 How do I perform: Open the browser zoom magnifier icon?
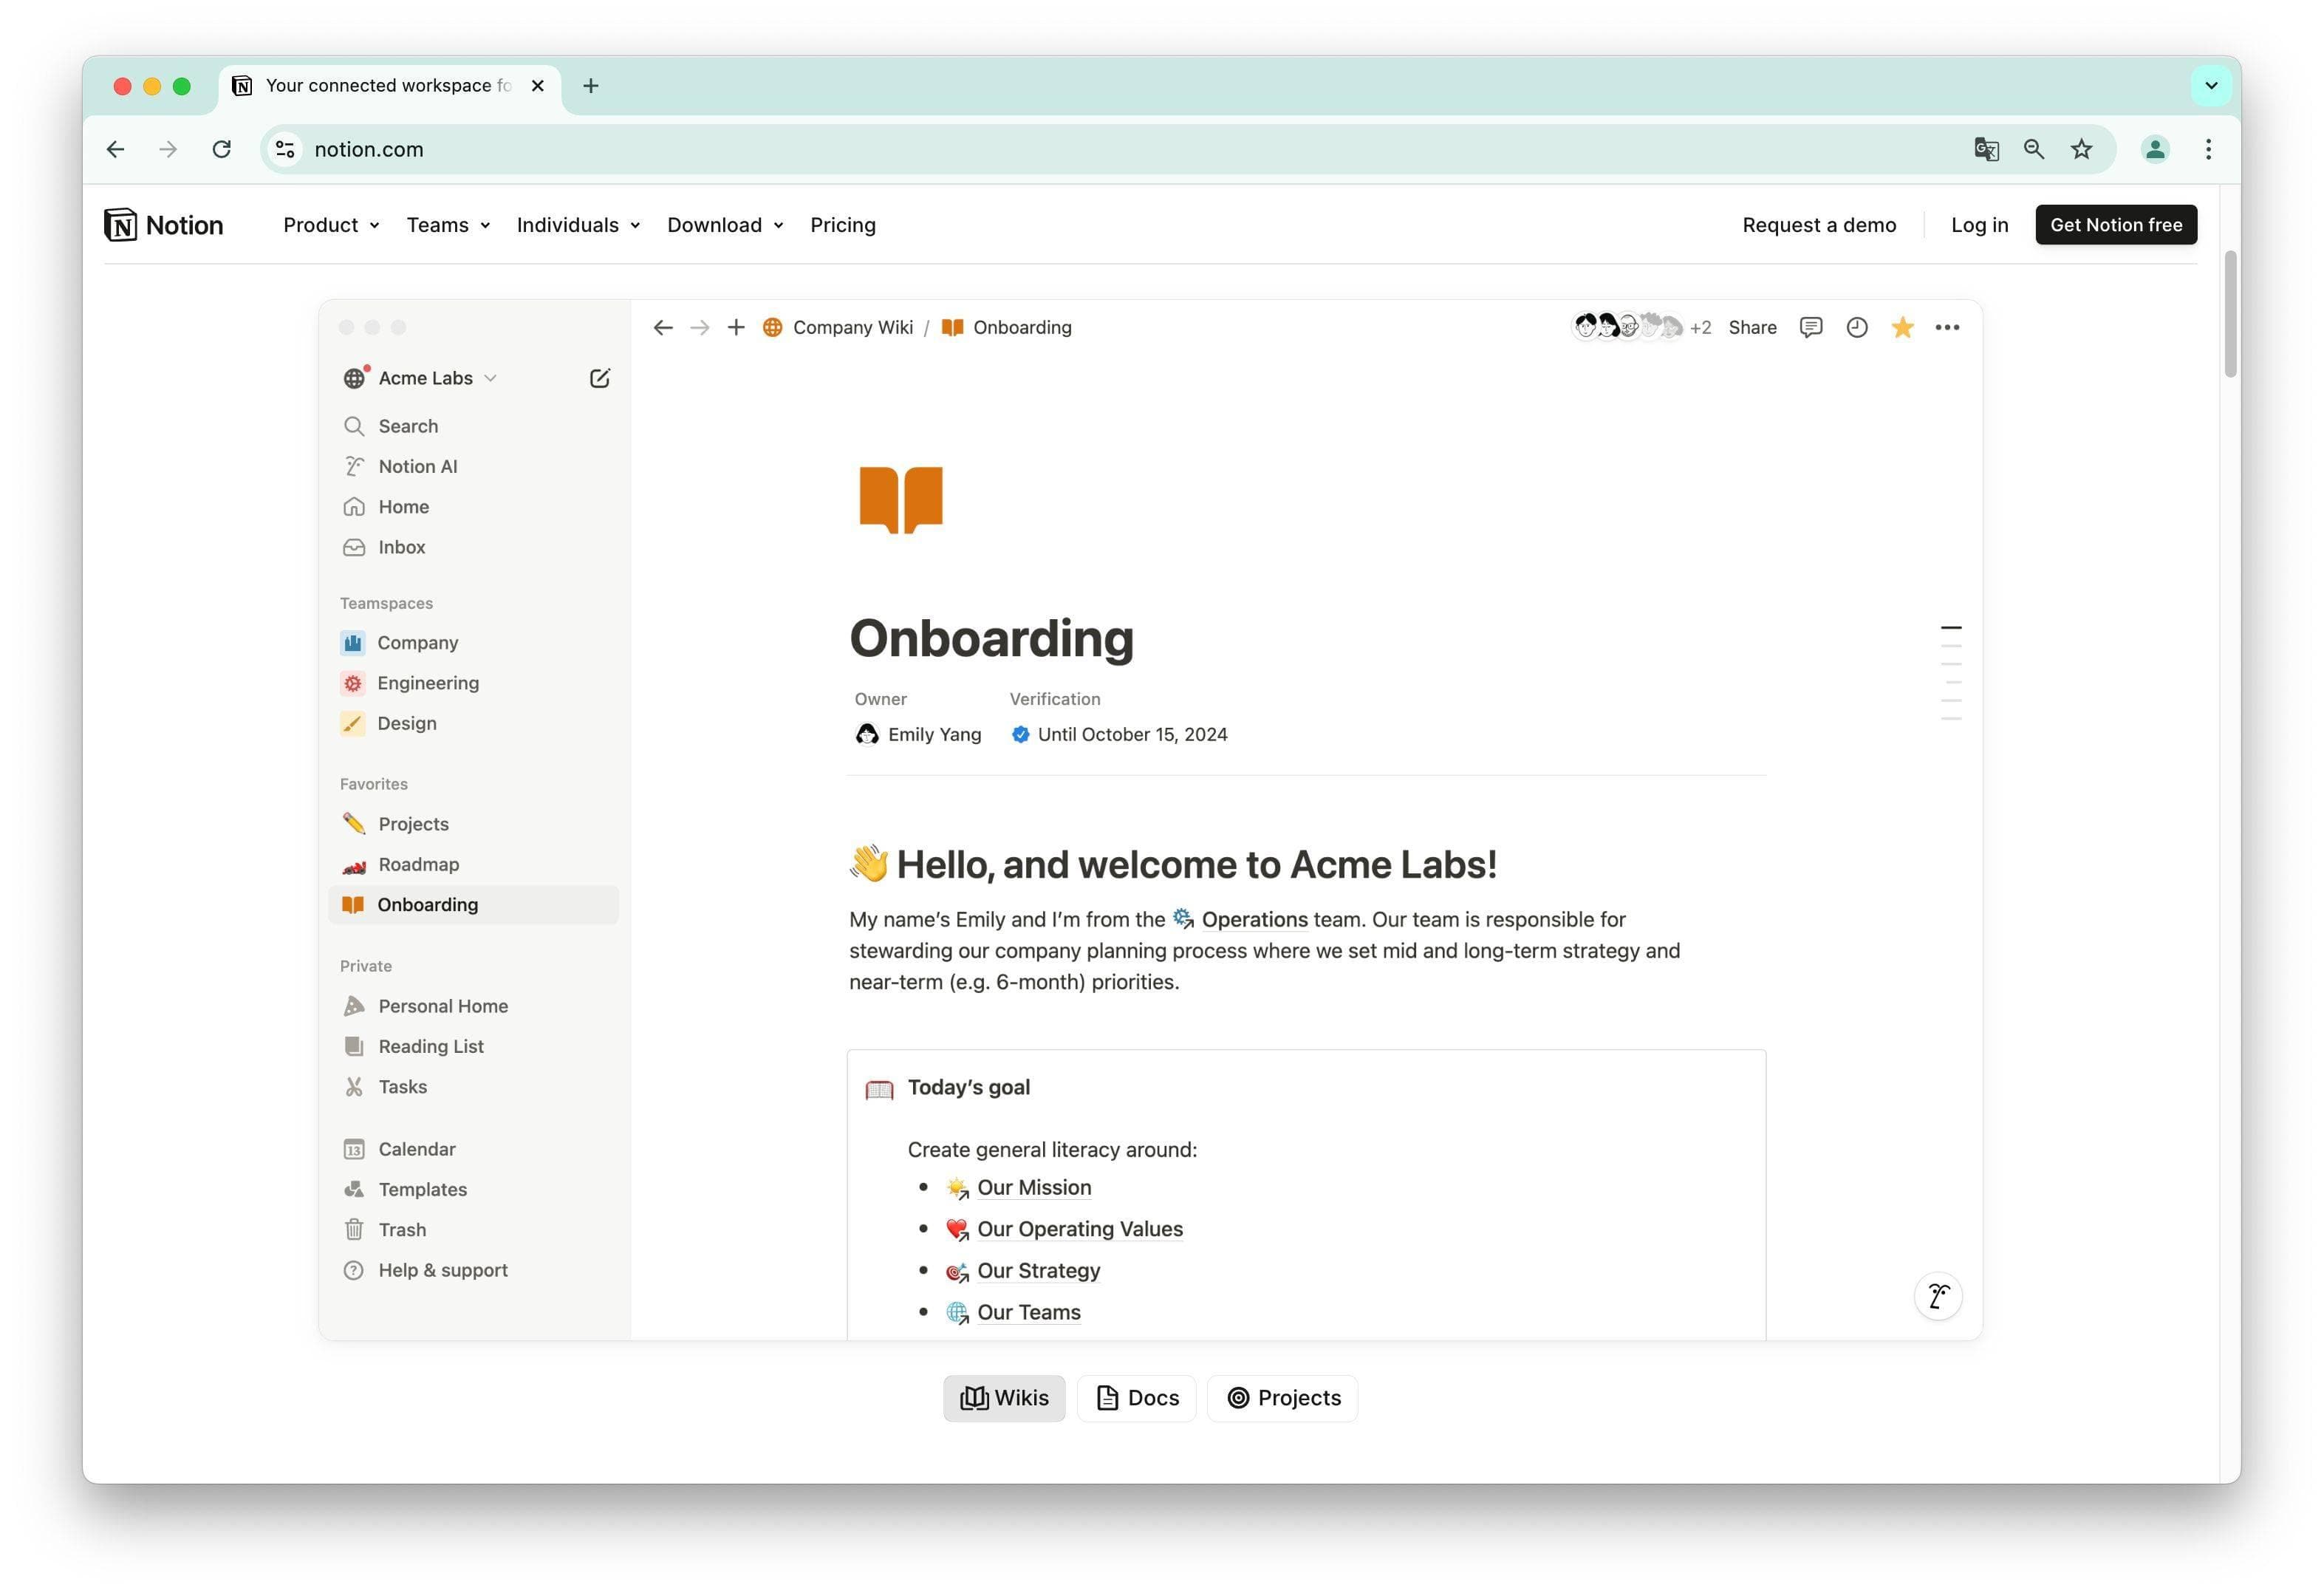click(x=2034, y=149)
